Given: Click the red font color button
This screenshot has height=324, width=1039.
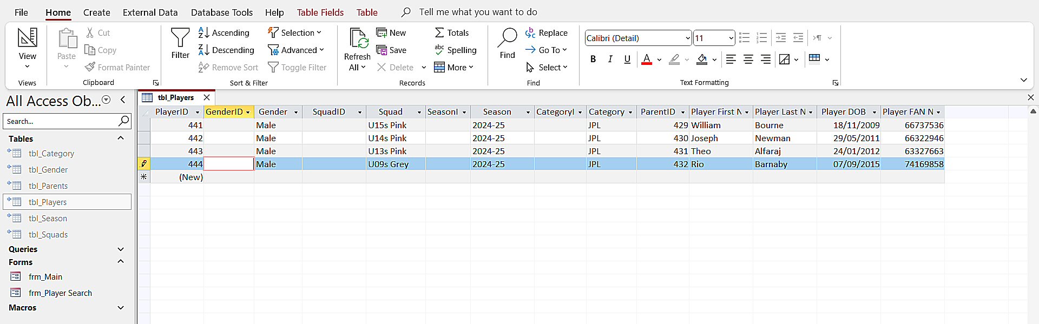Looking at the screenshot, I should [x=647, y=59].
